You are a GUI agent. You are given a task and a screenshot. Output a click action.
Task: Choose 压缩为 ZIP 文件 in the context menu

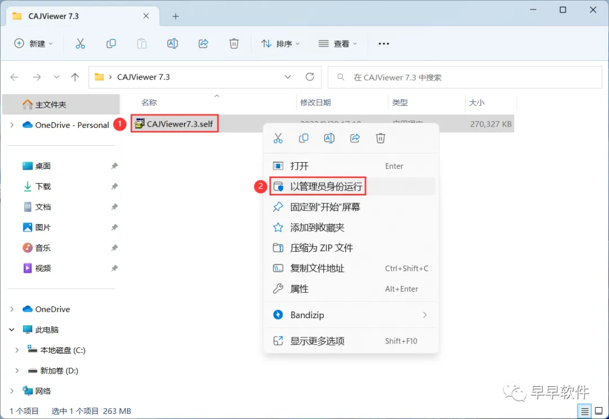[351, 248]
